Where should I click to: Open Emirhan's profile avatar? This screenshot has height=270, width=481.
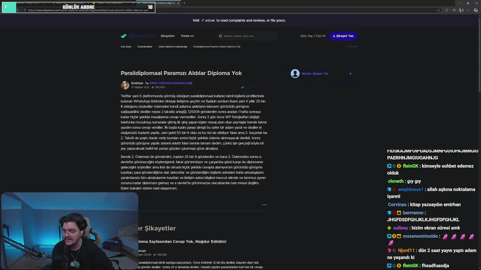click(x=125, y=85)
